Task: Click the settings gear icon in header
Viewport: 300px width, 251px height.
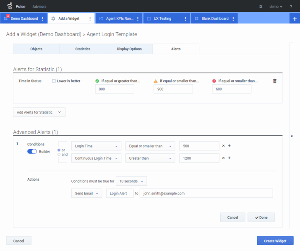Action: tap(261, 7)
